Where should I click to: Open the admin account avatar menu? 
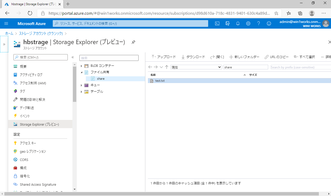[x=326, y=23]
